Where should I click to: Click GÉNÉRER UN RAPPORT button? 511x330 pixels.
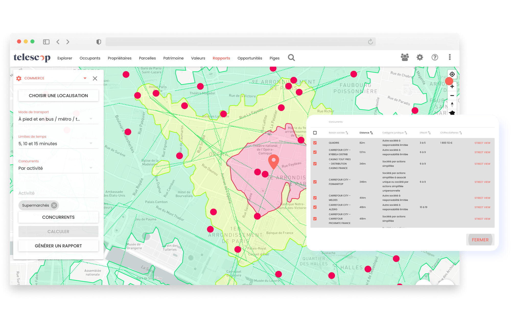click(x=58, y=246)
